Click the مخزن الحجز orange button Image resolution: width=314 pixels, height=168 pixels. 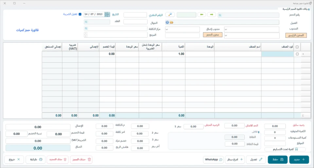tap(213, 35)
